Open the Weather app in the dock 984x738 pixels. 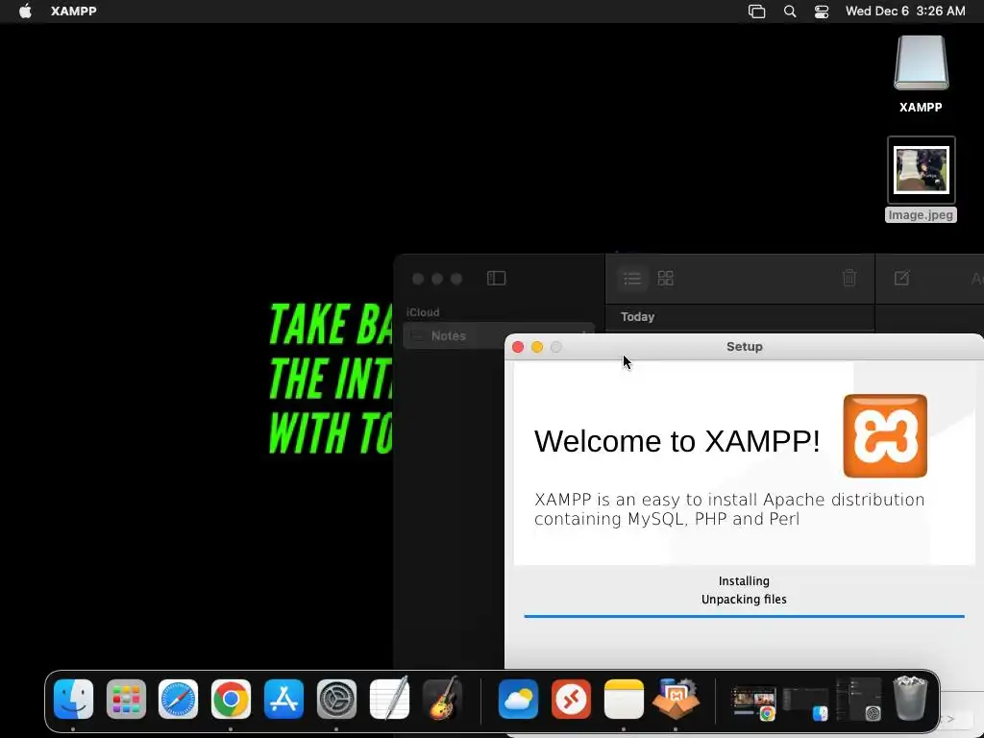click(x=518, y=700)
